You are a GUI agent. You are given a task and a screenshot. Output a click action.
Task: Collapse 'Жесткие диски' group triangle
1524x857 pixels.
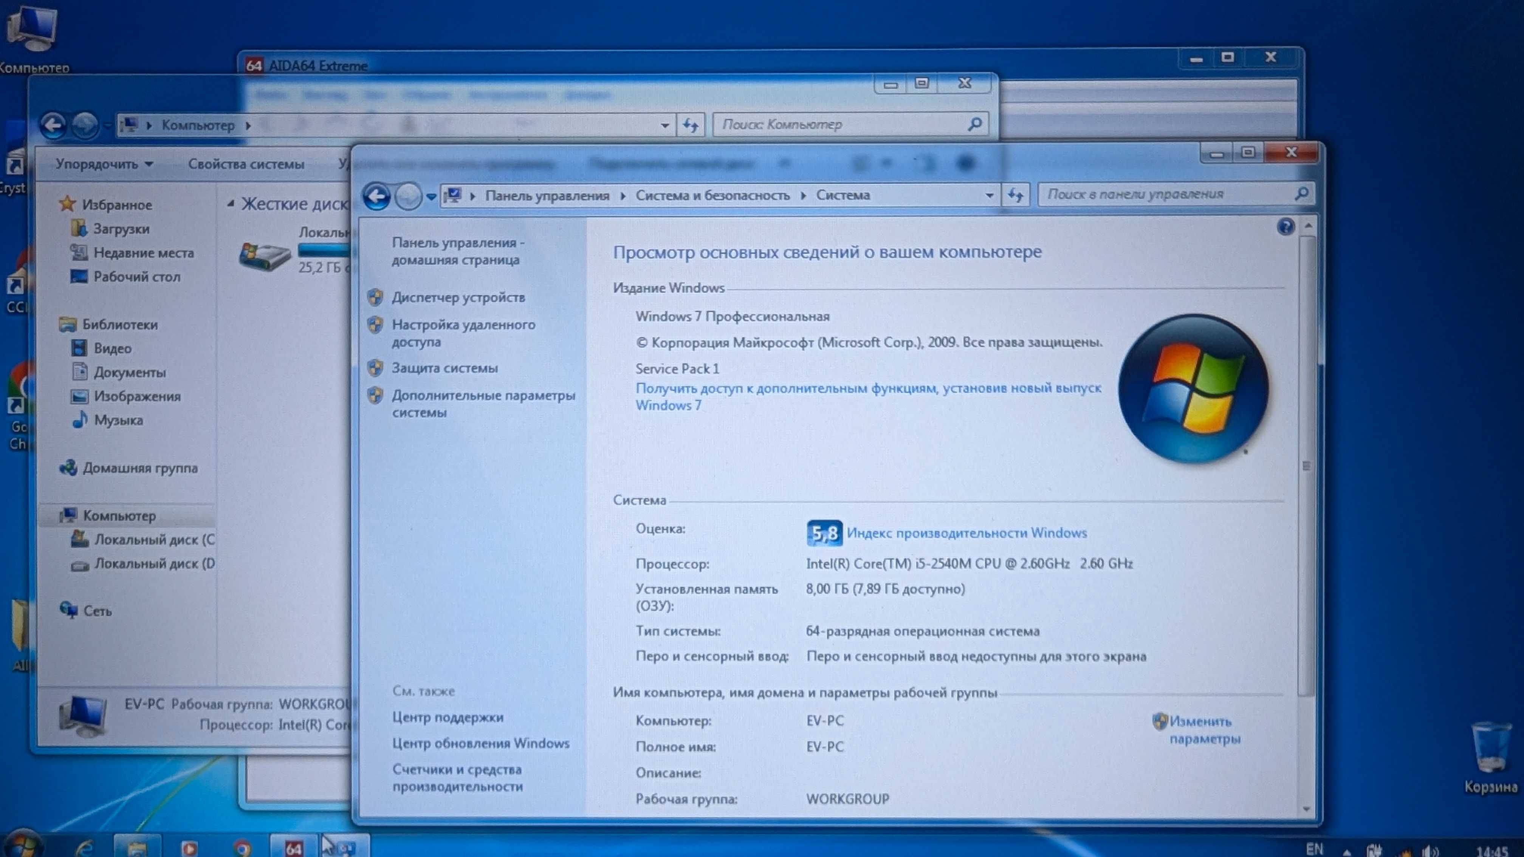231,204
